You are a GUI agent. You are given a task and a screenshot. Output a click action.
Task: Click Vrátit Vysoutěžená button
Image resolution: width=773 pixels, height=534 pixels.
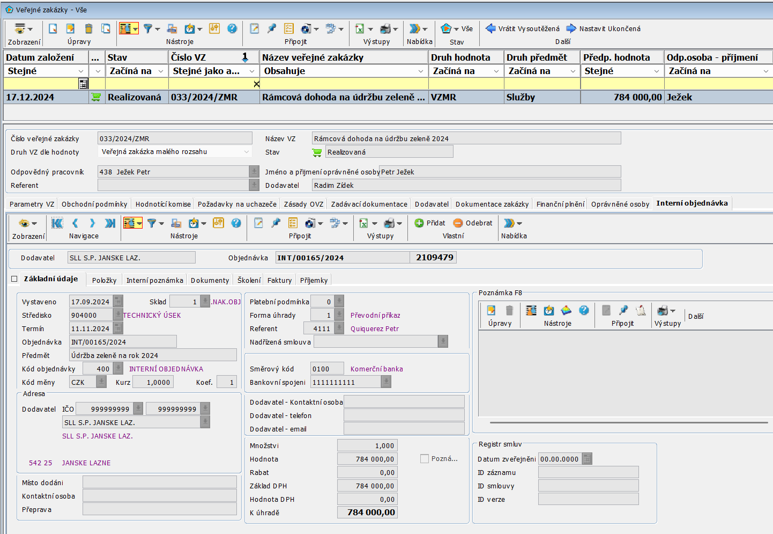pyautogui.click(x=523, y=29)
